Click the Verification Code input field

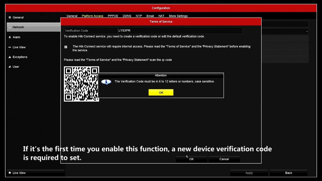coord(180,31)
